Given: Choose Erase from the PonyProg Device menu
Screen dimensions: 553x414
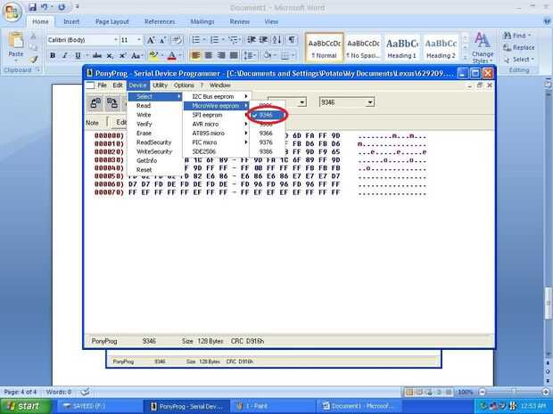Looking at the screenshot, I should pos(155,133).
